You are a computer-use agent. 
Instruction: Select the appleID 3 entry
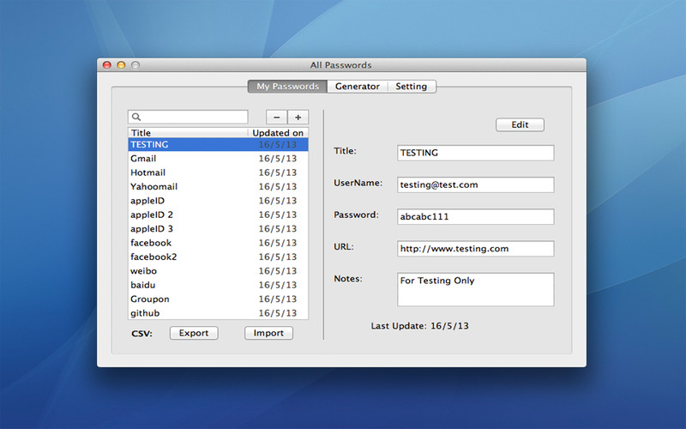219,228
